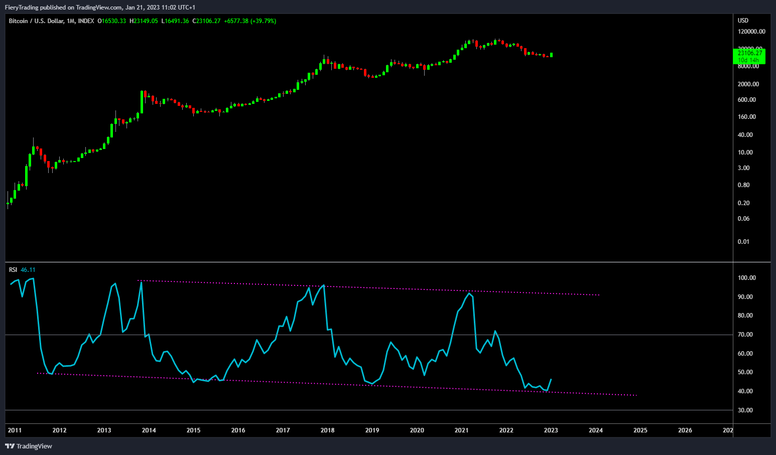776x455 pixels.
Task: Click the FieryTrading published header text
Action: coord(100,7)
